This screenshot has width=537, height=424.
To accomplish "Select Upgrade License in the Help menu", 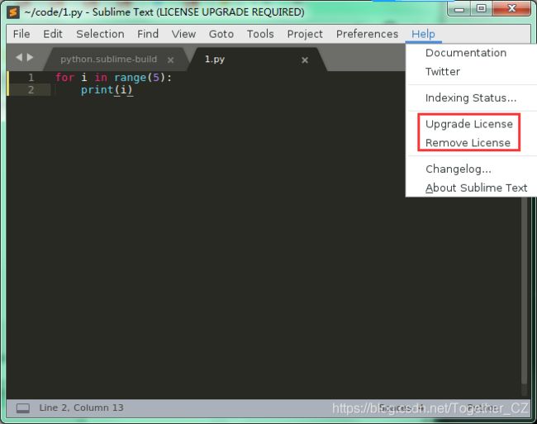I will coord(469,124).
